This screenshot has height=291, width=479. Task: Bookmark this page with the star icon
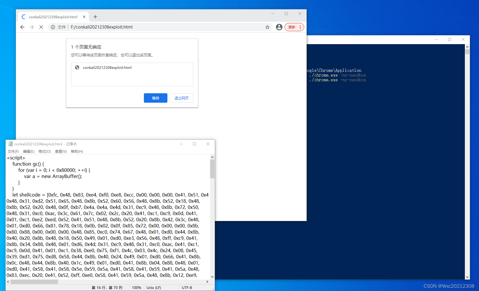click(x=267, y=27)
